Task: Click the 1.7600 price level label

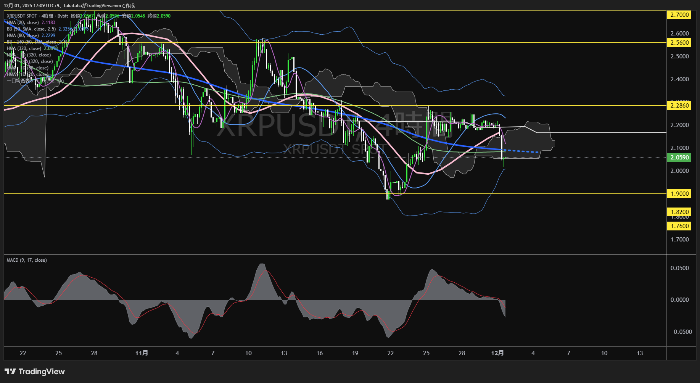Action: [679, 226]
